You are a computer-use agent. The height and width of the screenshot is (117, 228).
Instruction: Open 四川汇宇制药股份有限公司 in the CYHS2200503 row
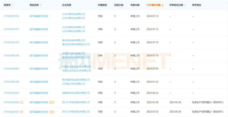point(76,112)
